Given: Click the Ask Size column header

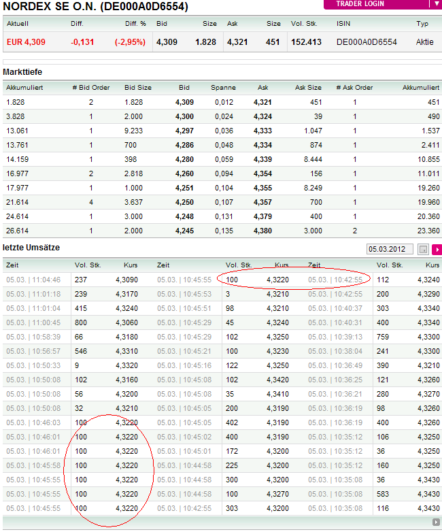Looking at the screenshot, I should [308, 88].
